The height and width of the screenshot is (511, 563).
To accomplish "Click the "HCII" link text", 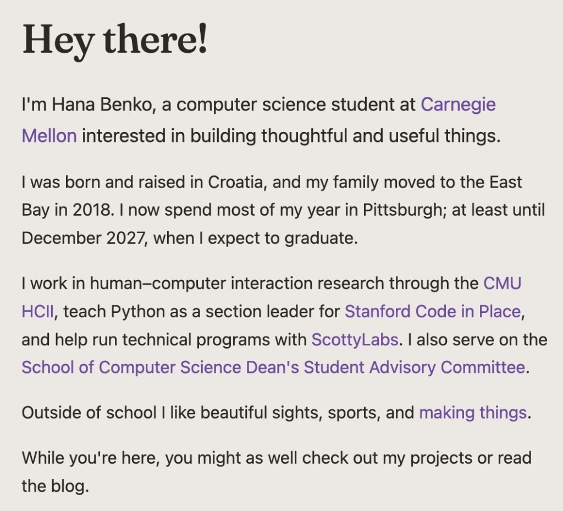I will point(38,312).
